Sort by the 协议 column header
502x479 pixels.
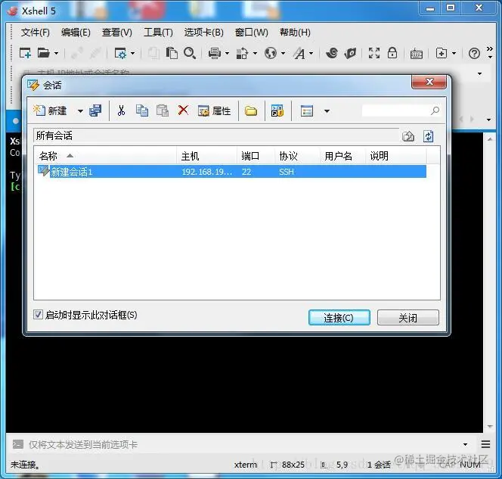point(297,156)
